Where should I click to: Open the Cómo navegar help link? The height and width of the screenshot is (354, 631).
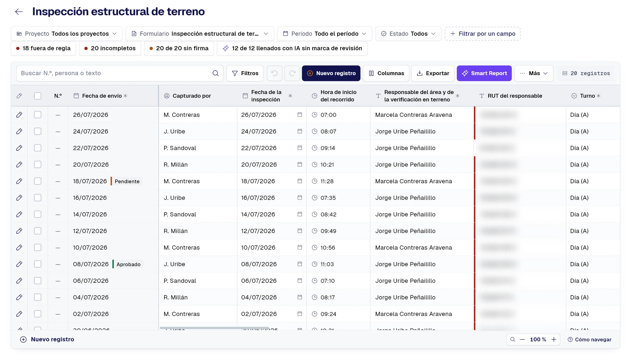(x=589, y=340)
